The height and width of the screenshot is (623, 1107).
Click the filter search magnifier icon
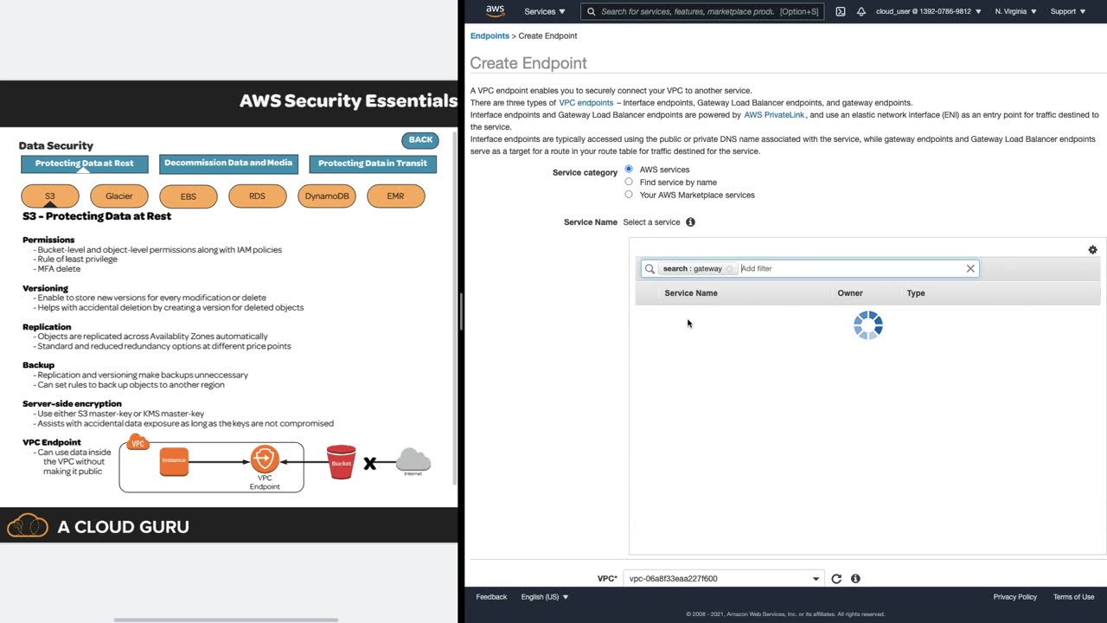click(x=649, y=268)
